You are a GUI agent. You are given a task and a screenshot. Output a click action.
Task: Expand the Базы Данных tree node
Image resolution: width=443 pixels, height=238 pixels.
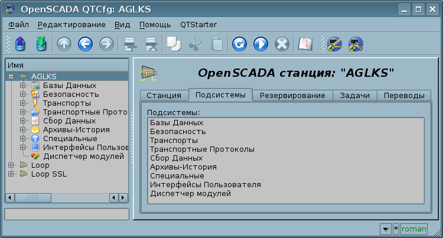tap(23, 86)
